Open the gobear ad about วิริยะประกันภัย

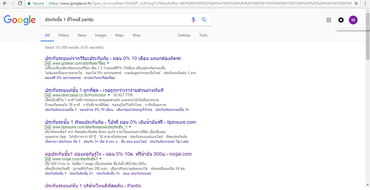[x=113, y=58]
